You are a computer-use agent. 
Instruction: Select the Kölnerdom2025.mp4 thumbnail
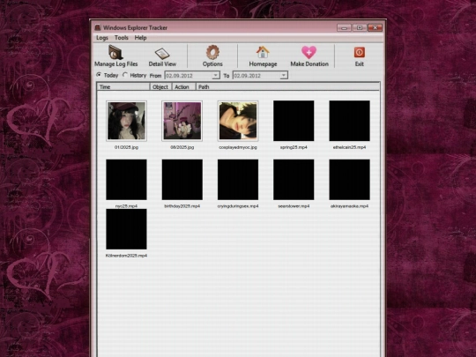point(126,229)
